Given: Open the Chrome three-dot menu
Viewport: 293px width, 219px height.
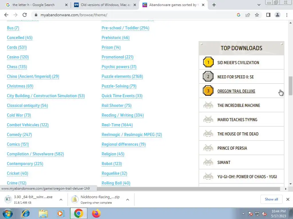Looking at the screenshot, I should click(x=287, y=15).
